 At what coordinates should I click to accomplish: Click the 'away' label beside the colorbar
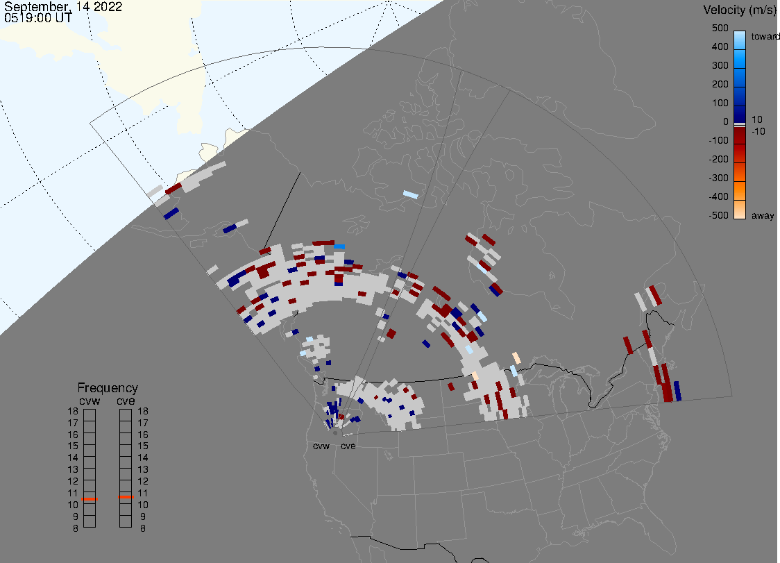[763, 216]
